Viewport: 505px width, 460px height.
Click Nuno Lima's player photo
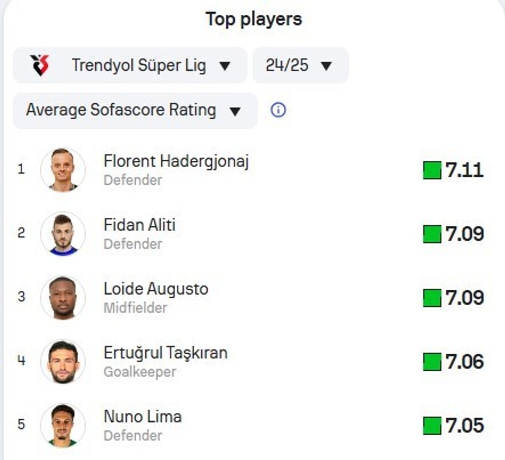(63, 425)
